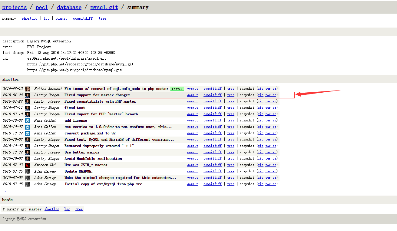This screenshot has height=231, width=397.
Task: Click 'Adam Harvey' on the 'Update README.' row
Action: click(x=45, y=171)
